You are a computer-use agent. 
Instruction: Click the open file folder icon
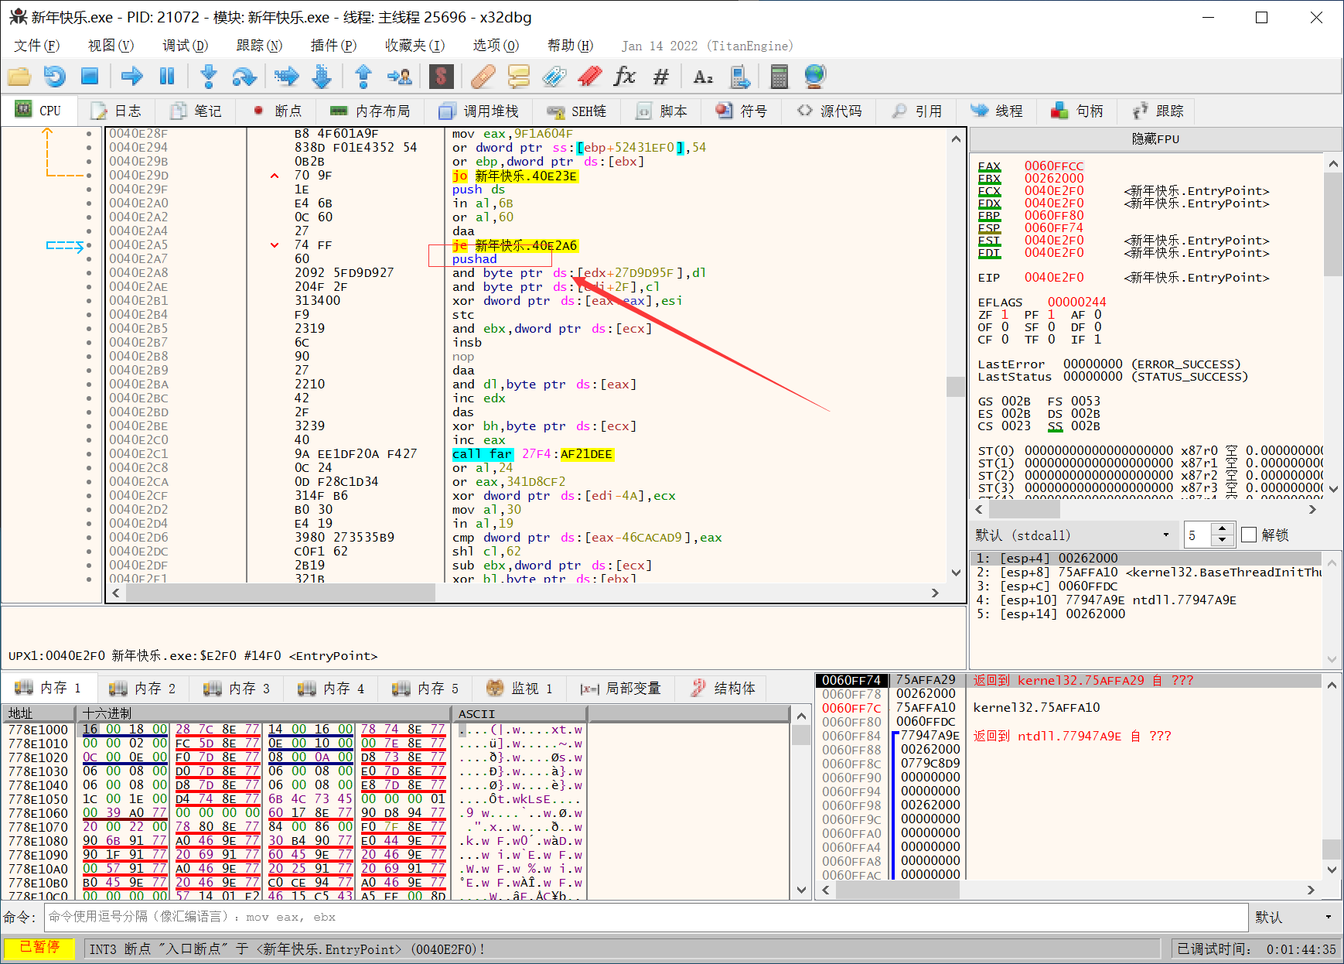(x=19, y=77)
